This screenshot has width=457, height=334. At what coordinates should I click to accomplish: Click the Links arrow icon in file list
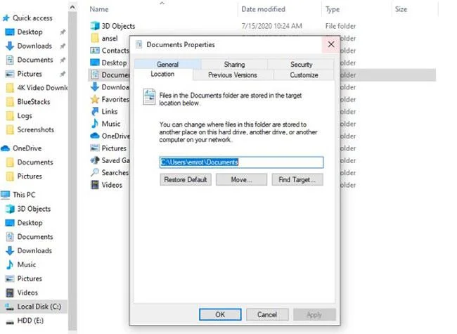[95, 111]
